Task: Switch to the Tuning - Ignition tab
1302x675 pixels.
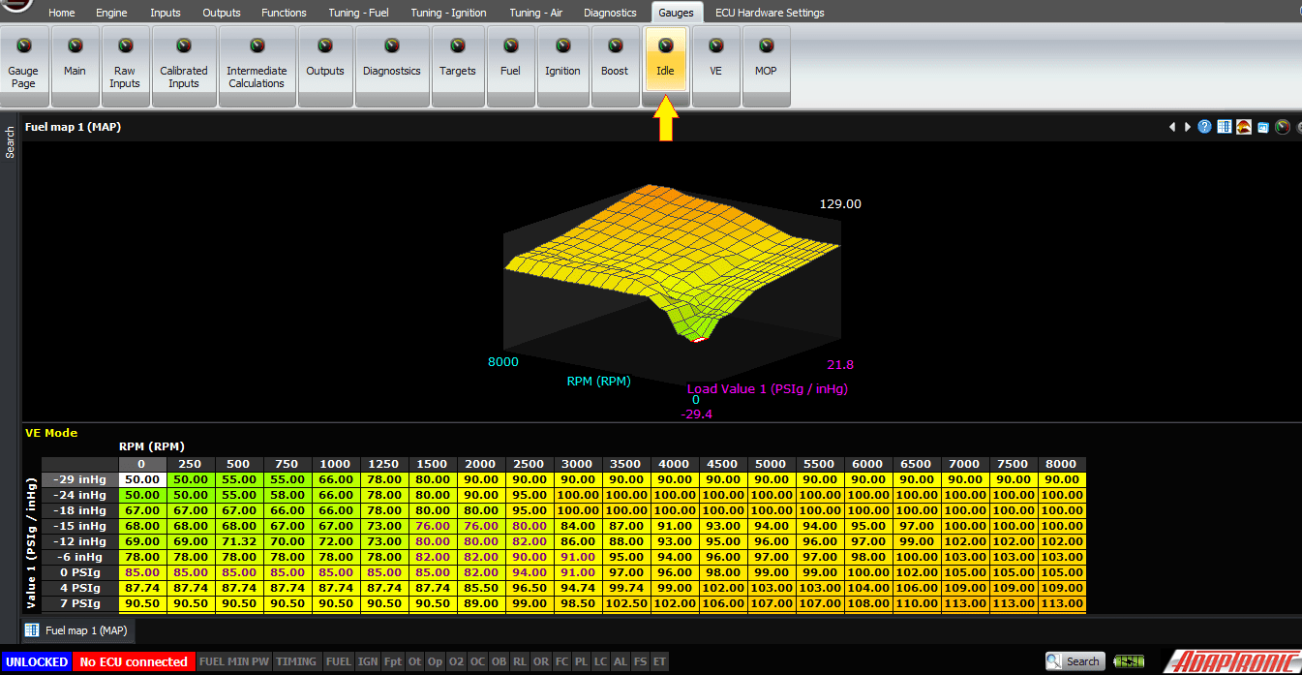Action: [448, 13]
